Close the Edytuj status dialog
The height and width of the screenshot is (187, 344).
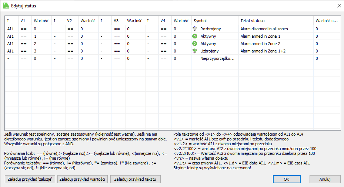click(x=338, y=6)
